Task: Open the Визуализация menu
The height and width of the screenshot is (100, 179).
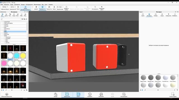Action: (37, 4)
